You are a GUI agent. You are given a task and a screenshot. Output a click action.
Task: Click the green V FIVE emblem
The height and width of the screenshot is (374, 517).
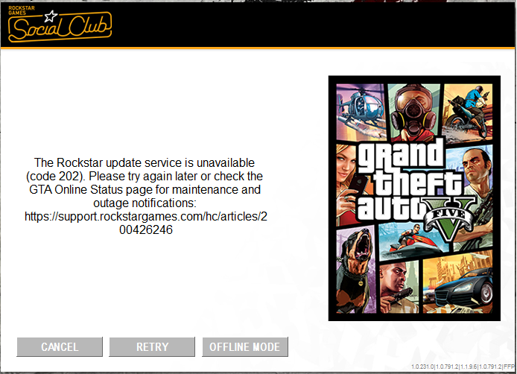coord(450,219)
